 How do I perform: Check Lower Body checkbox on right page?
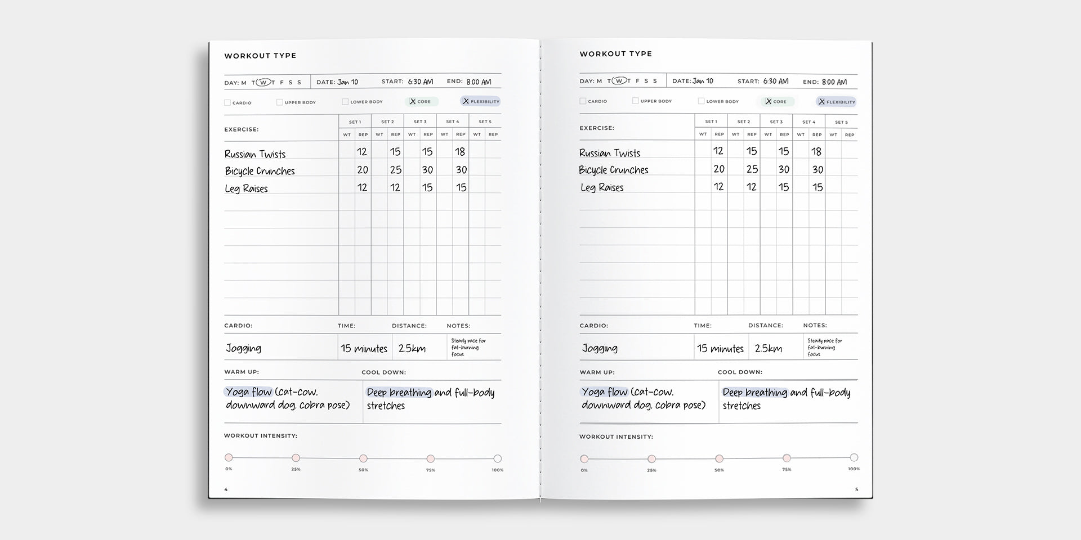701,101
